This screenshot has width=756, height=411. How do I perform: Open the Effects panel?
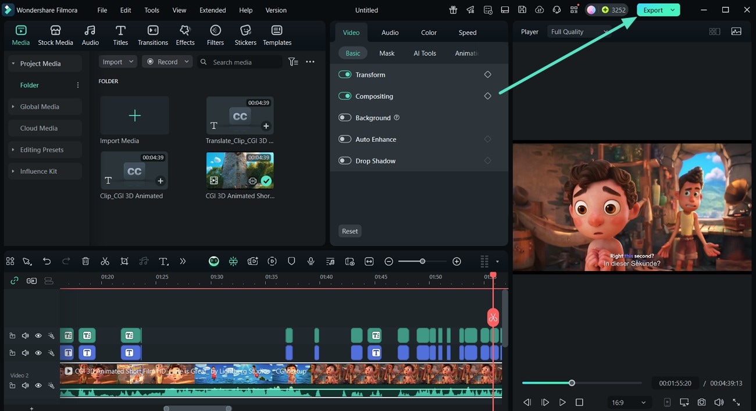[185, 35]
